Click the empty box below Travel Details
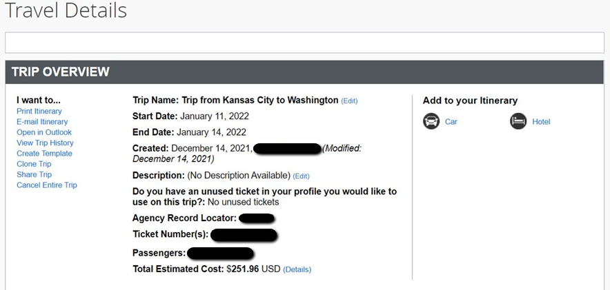 304,43
